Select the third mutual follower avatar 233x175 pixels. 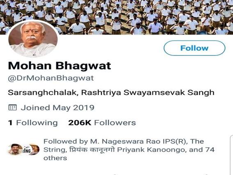[35, 149]
